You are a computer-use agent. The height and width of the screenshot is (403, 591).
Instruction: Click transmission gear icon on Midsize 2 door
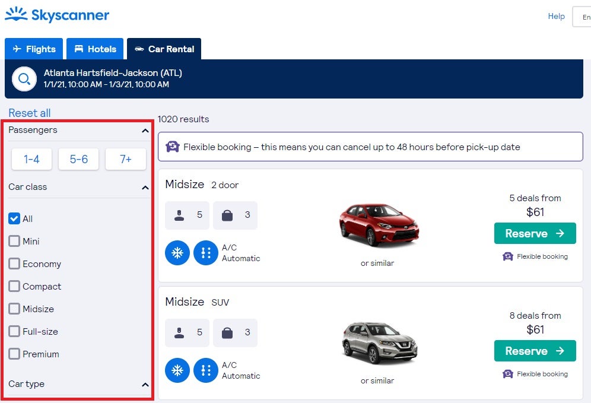coord(206,253)
